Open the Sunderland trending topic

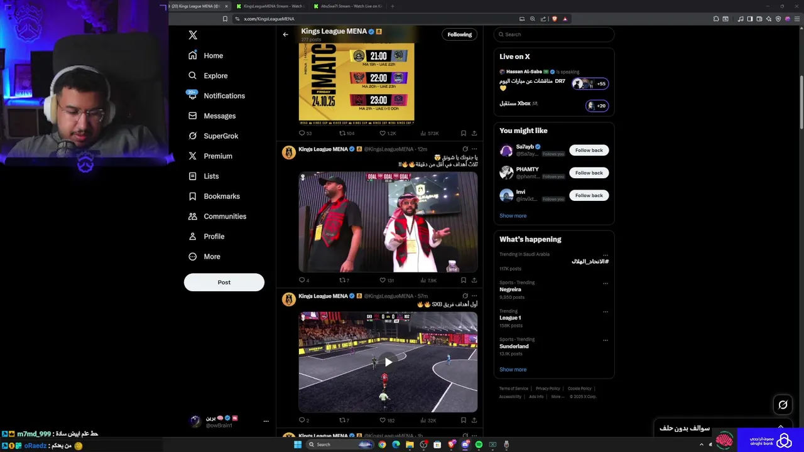(553, 347)
